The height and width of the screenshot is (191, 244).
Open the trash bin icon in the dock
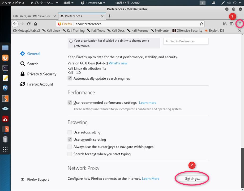(5, 139)
